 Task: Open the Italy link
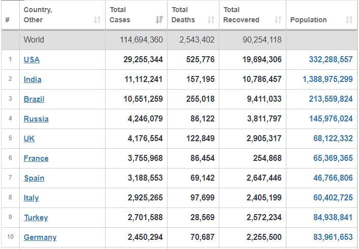(x=31, y=198)
